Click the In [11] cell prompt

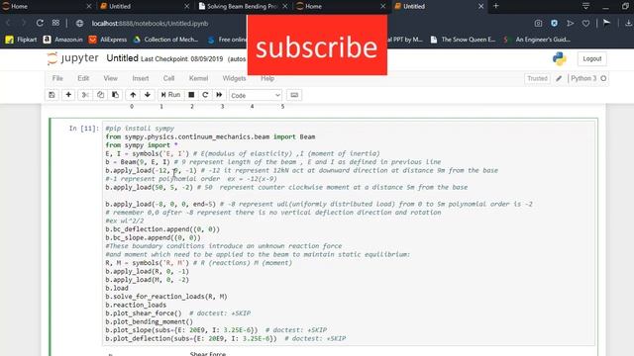pyautogui.click(x=83, y=129)
